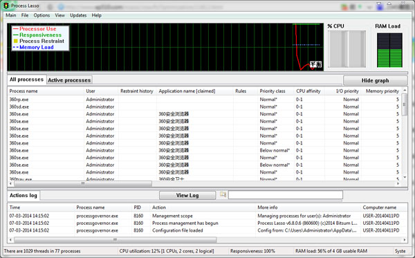Click the CPU utilization status bar entry
The image size is (415, 258).
[167, 251]
